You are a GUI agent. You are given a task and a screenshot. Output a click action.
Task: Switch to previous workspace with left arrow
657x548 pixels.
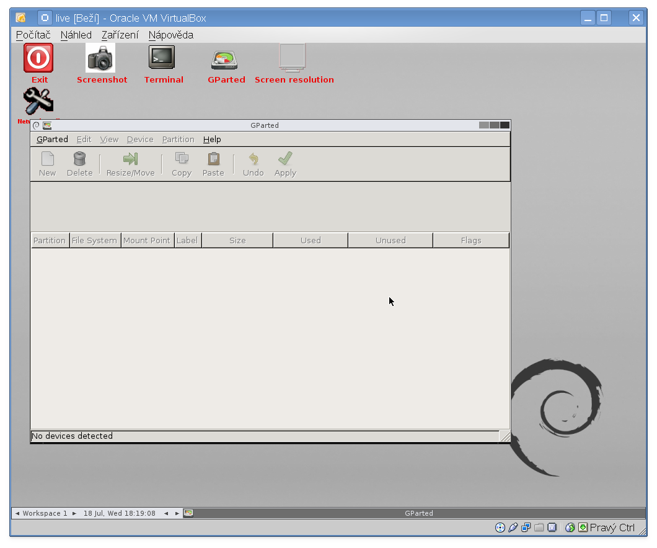pyautogui.click(x=17, y=514)
